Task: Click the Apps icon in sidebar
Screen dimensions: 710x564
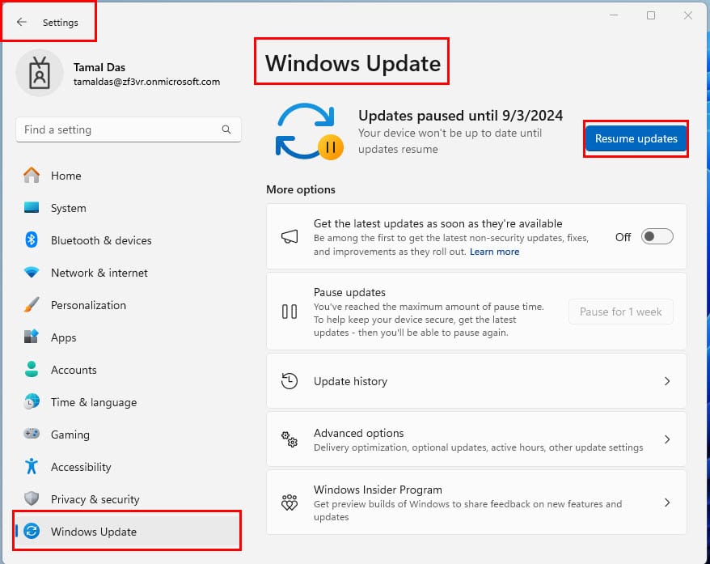Action: (32, 337)
